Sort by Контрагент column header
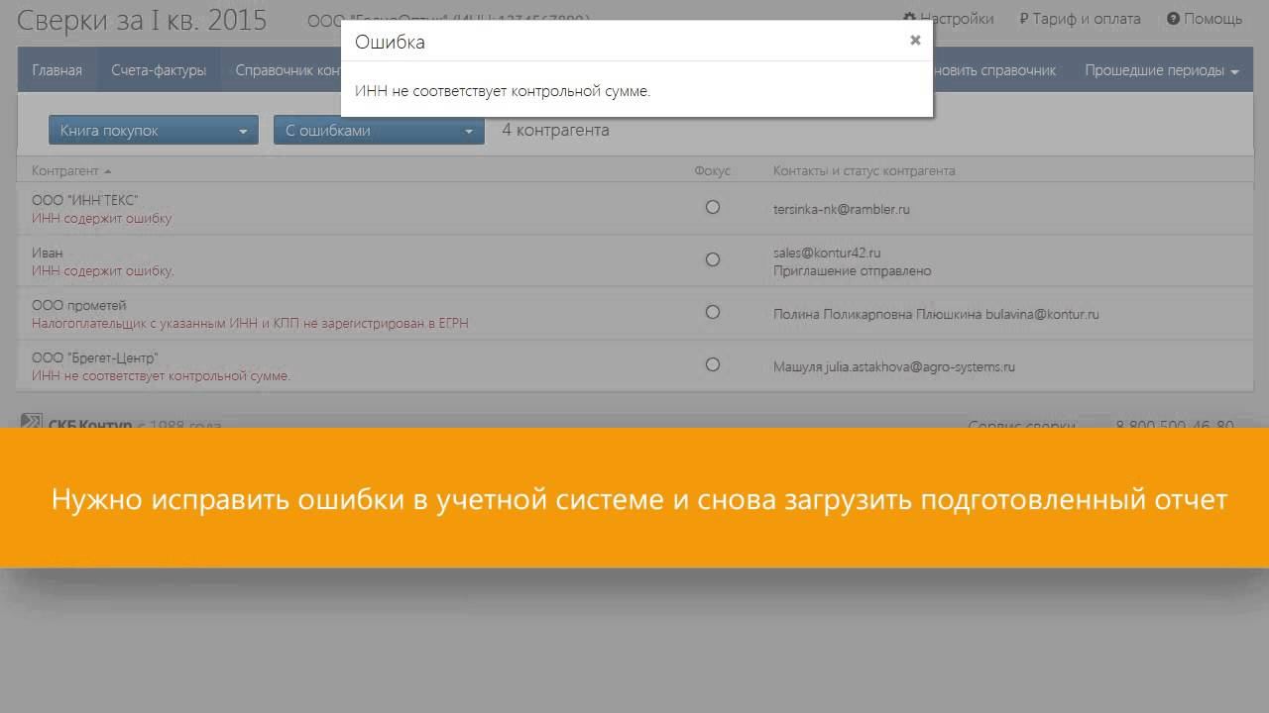This screenshot has height=713, width=1269. click(x=71, y=170)
